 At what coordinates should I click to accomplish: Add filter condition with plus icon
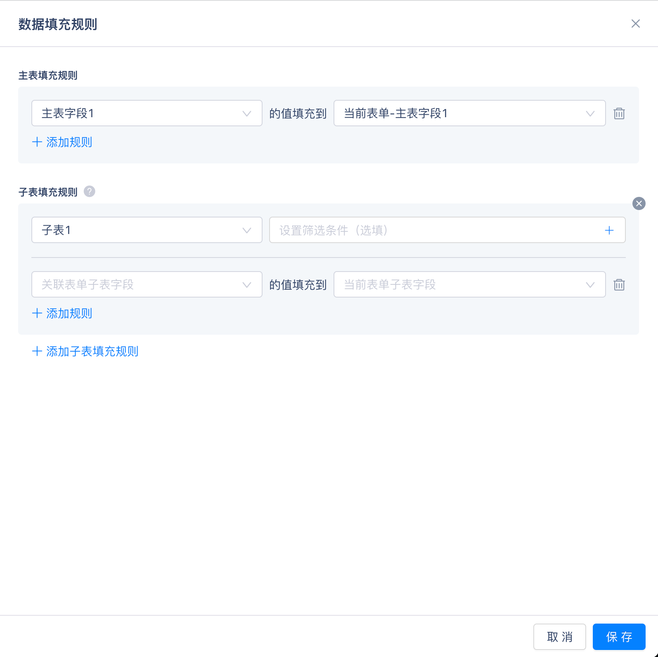[609, 230]
